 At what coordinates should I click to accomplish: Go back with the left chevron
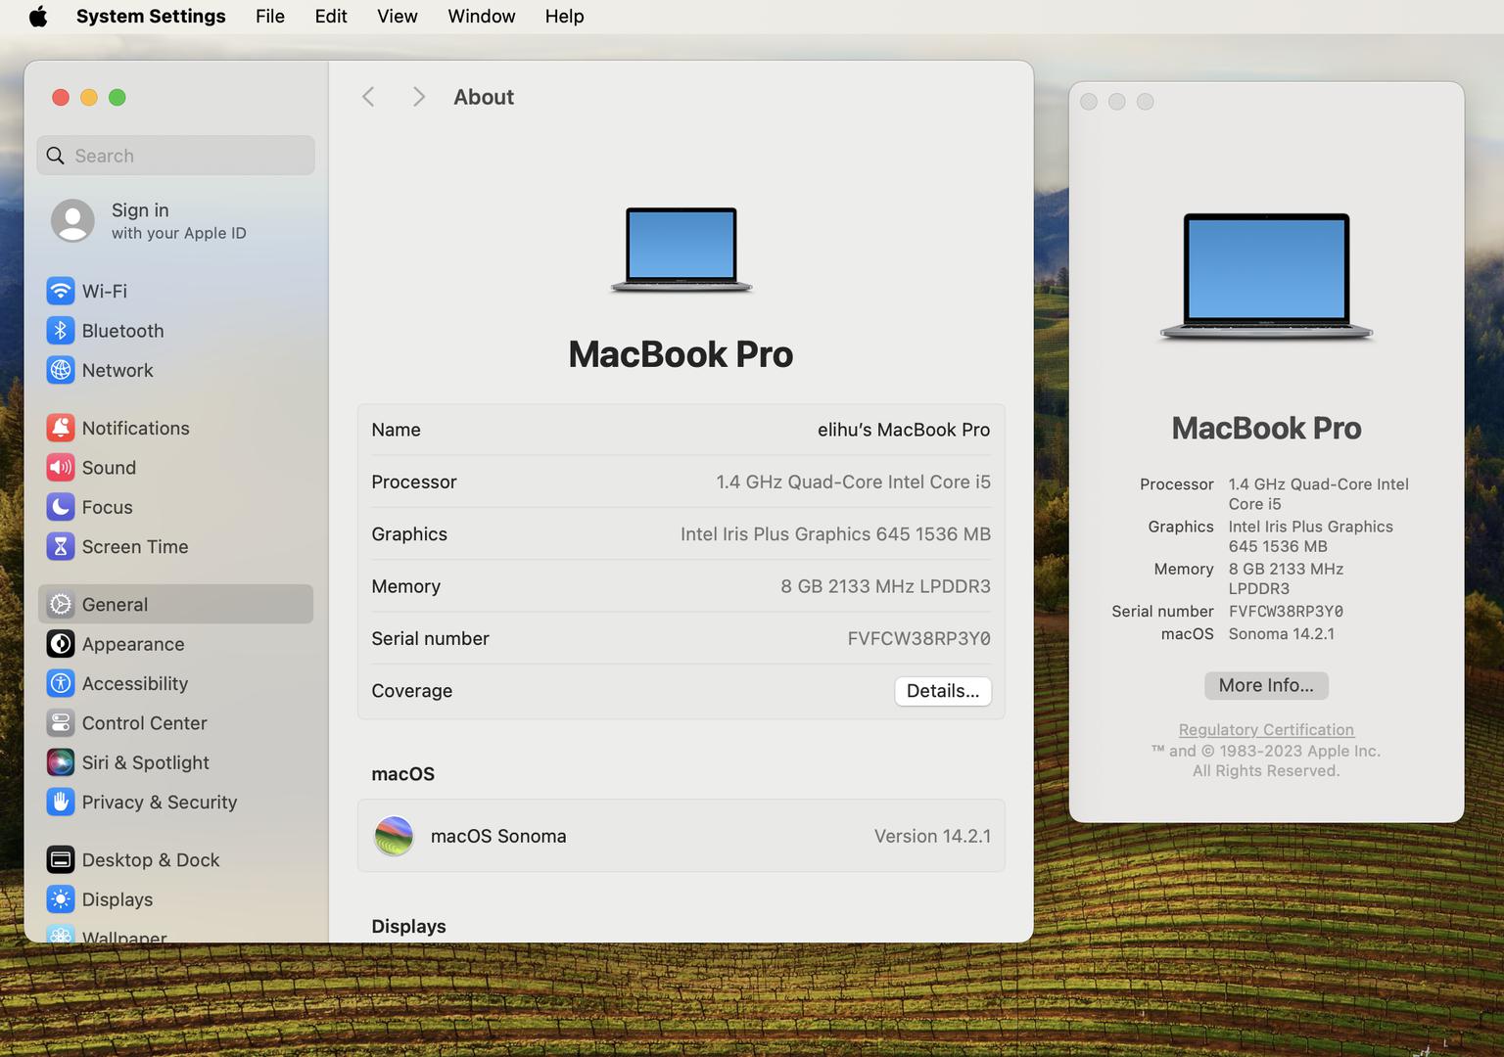click(368, 97)
